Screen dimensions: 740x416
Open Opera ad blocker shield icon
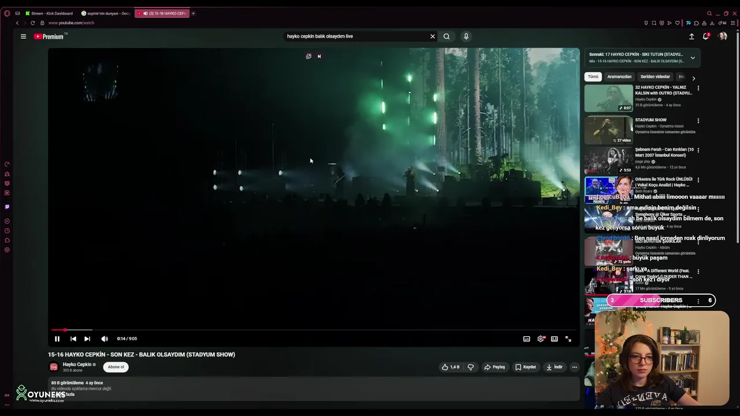click(662, 23)
